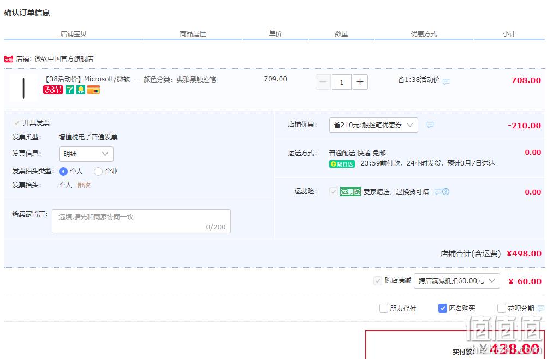Screen dimensions: 547x359
Task: Open the 跨店满减抵扣60.00元 dropdown
Action: [456, 281]
